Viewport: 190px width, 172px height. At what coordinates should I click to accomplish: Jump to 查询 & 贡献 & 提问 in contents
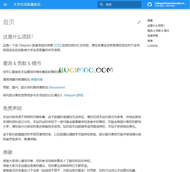pos(158,31)
